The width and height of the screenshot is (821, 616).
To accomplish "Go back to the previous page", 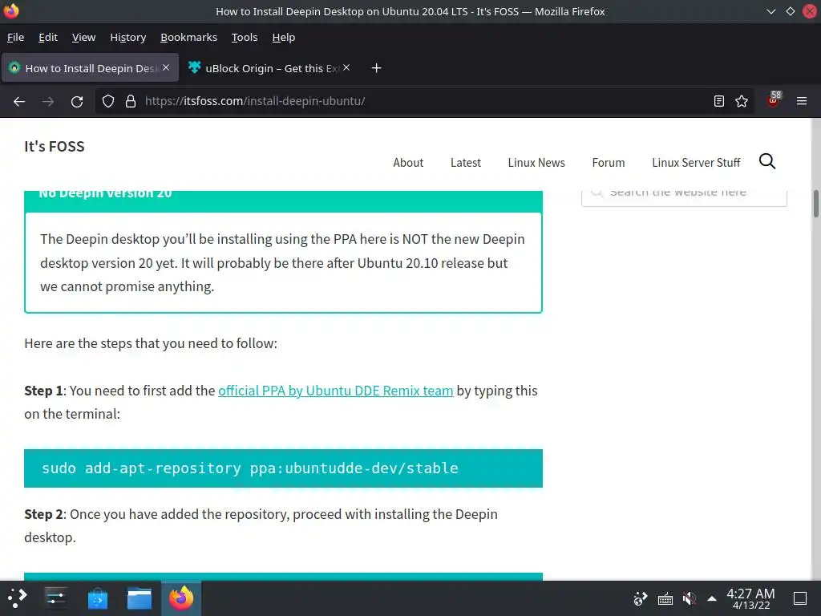I will [19, 101].
